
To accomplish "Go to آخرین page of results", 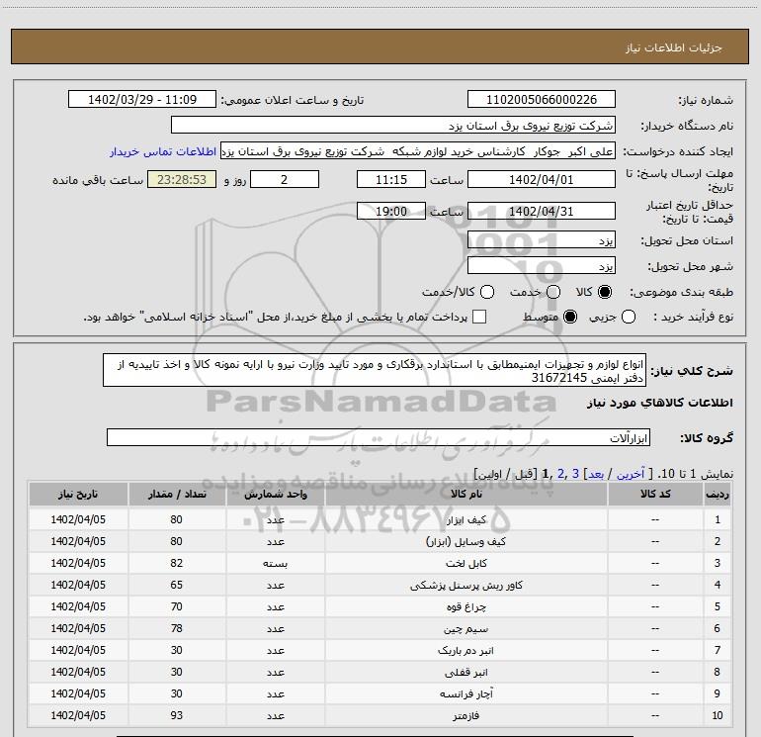I will [x=631, y=474].
